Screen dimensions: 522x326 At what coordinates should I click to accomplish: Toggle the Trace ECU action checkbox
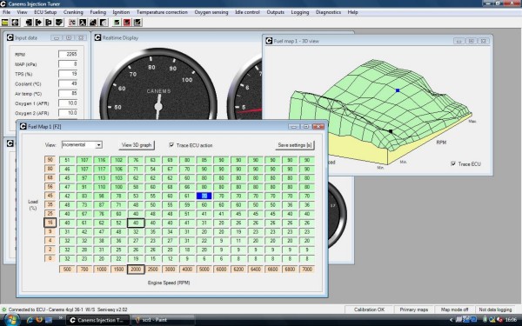pos(171,144)
